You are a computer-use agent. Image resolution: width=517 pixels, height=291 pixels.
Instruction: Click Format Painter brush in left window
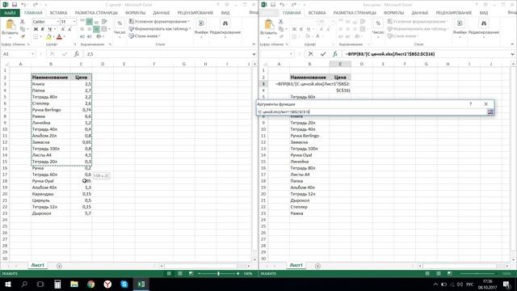(x=23, y=36)
